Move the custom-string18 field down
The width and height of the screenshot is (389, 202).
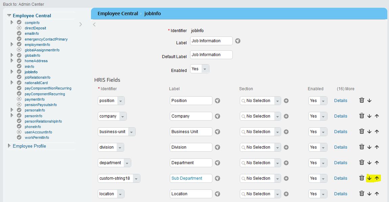pyautogui.click(x=369, y=178)
